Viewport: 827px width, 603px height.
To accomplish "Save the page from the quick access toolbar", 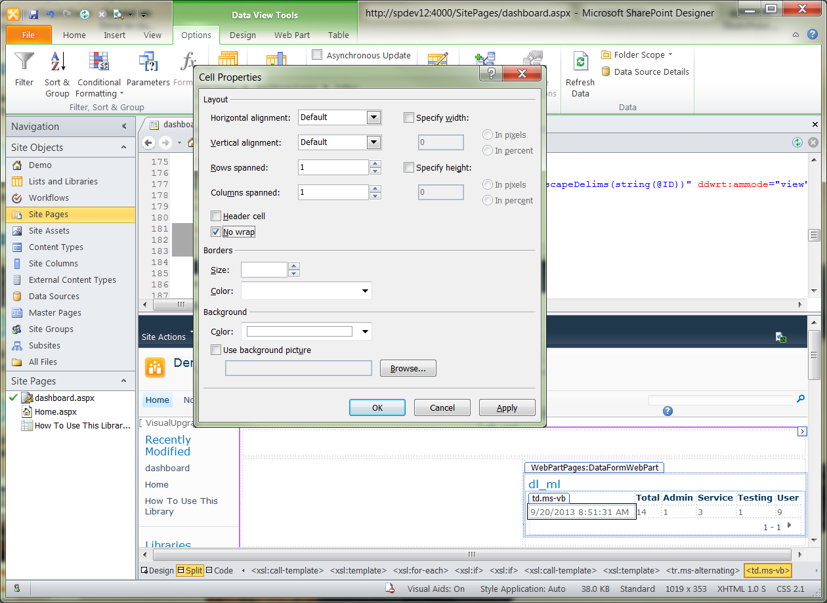I will coord(33,14).
